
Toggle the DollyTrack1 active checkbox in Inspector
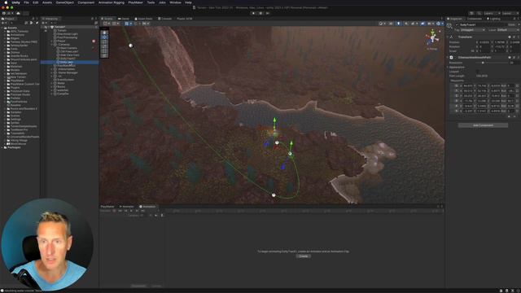[x=457, y=24]
